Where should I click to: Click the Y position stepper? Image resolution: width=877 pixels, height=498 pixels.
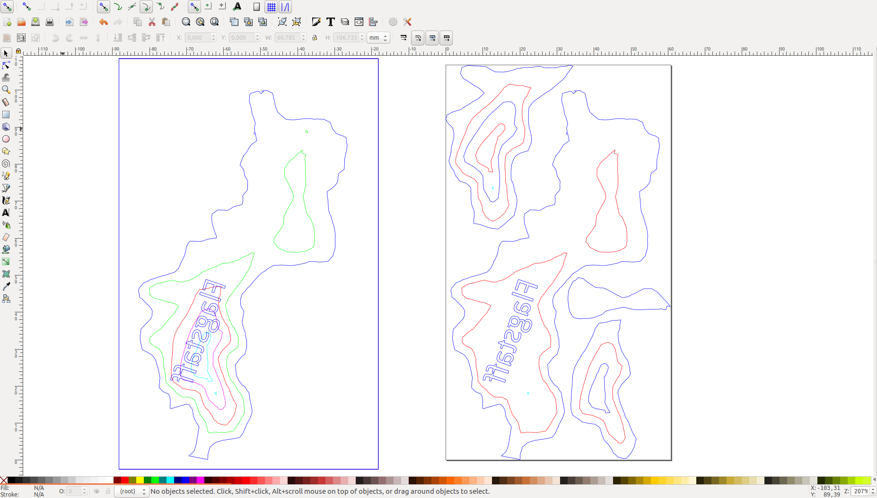point(258,38)
